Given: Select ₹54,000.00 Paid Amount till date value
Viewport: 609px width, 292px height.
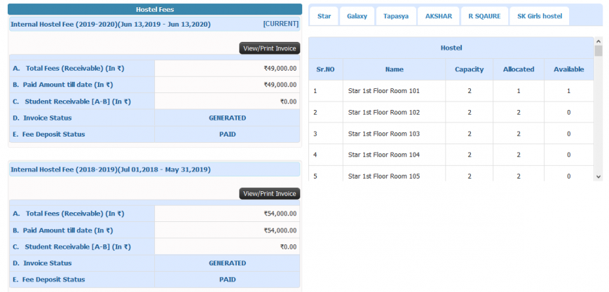Looking at the screenshot, I should coord(280,230).
